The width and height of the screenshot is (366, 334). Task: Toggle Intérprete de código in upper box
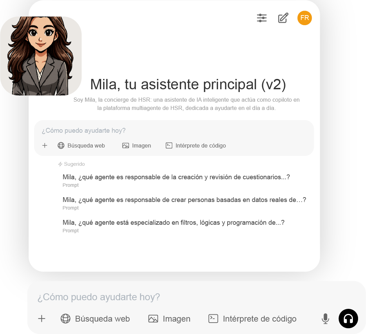[196, 146]
